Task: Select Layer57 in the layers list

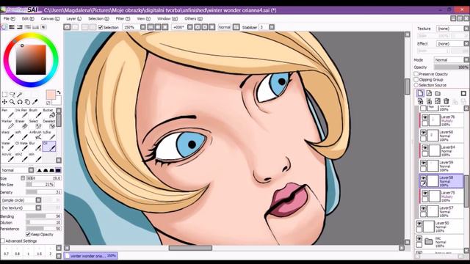Action: pos(441,211)
